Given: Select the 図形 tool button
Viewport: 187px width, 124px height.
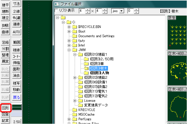Looking at the screenshot, I should click(5, 108).
